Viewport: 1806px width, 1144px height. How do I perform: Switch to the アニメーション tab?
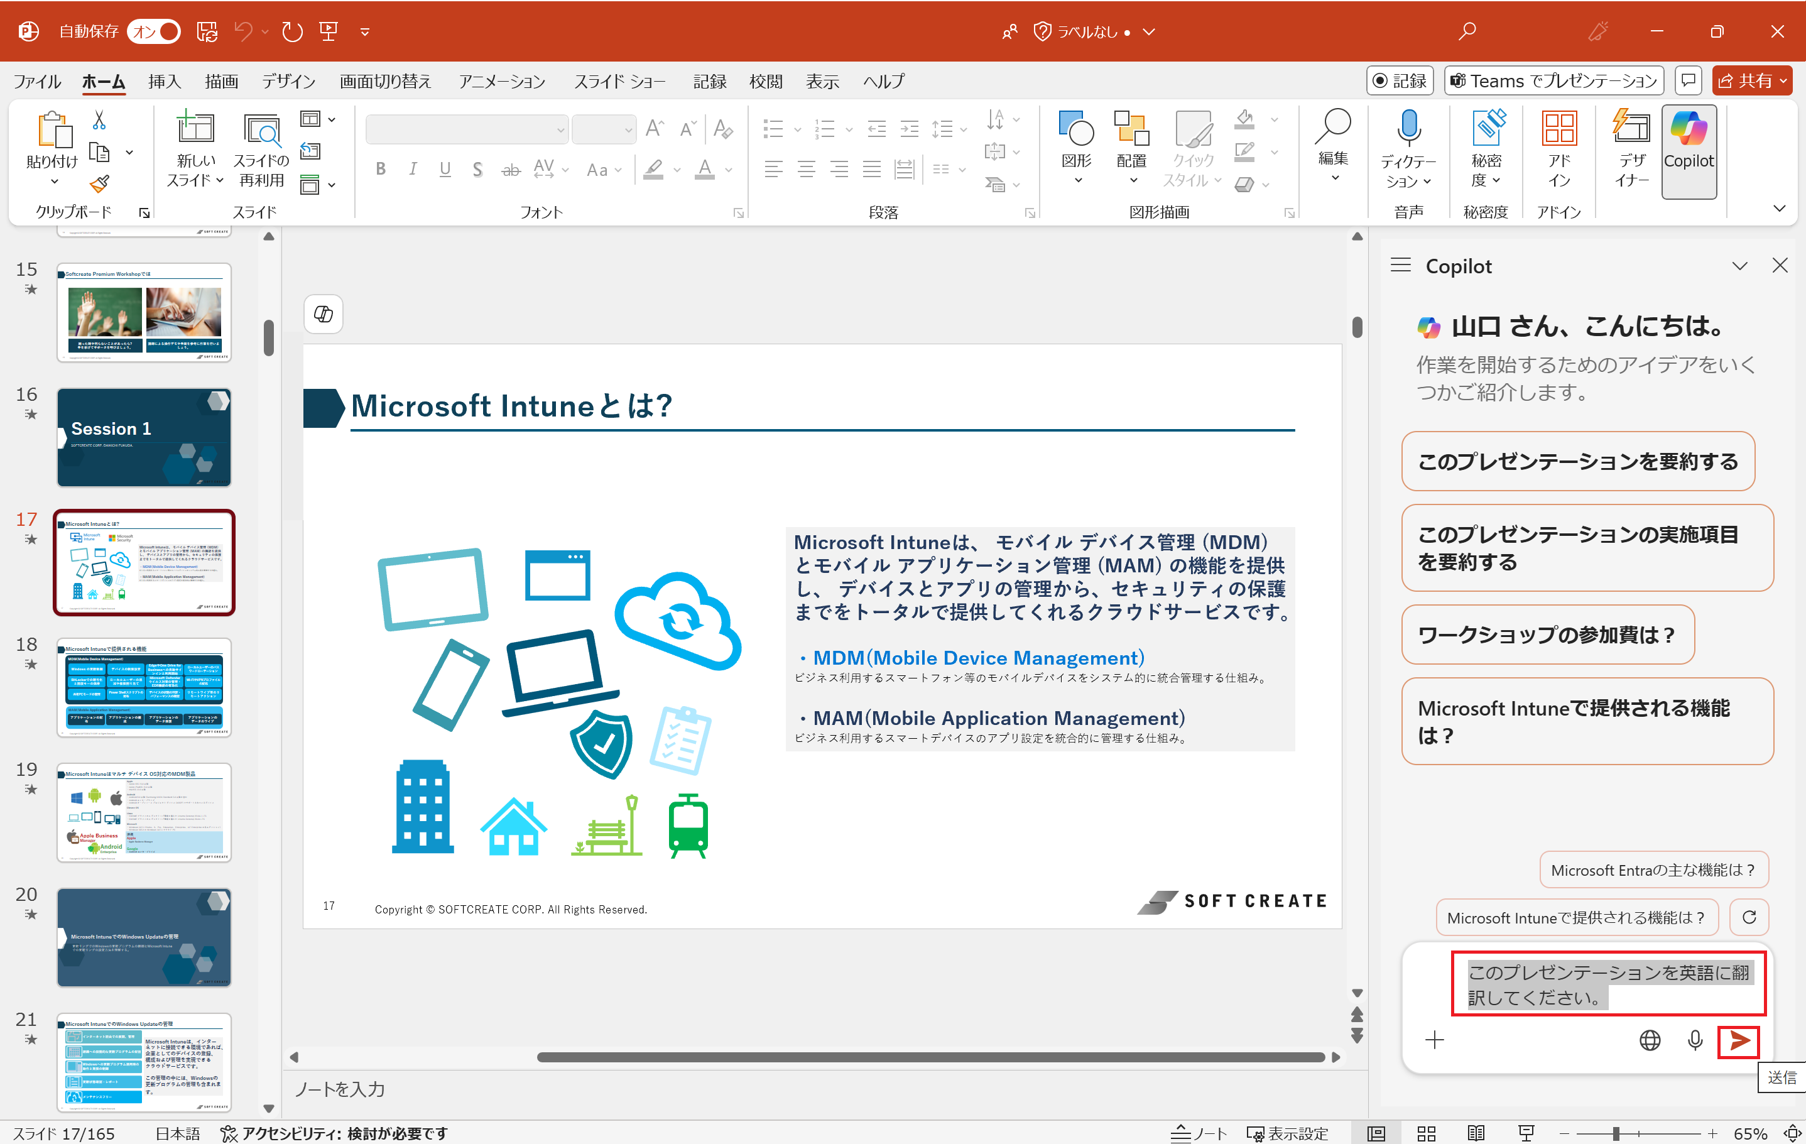pos(502,81)
